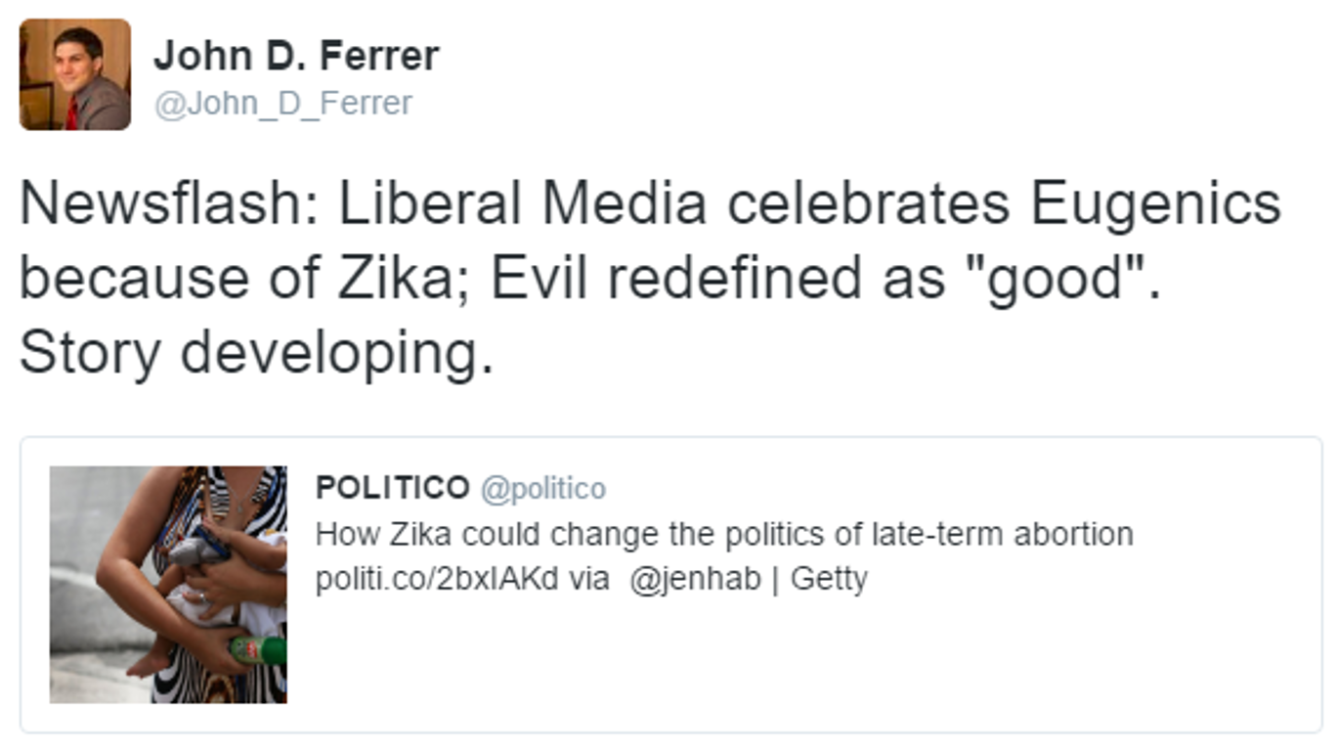The height and width of the screenshot is (749, 1338).
Task: Open the John D. Ferrer display name
Action: [x=295, y=56]
